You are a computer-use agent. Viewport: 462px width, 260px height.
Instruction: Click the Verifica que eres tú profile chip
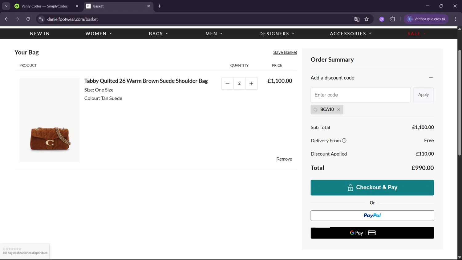point(426,19)
